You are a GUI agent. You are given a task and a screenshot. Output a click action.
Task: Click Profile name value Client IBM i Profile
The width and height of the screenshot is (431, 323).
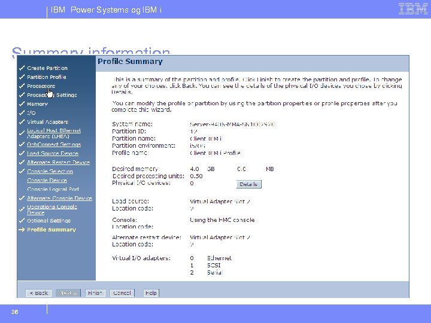tap(215, 153)
